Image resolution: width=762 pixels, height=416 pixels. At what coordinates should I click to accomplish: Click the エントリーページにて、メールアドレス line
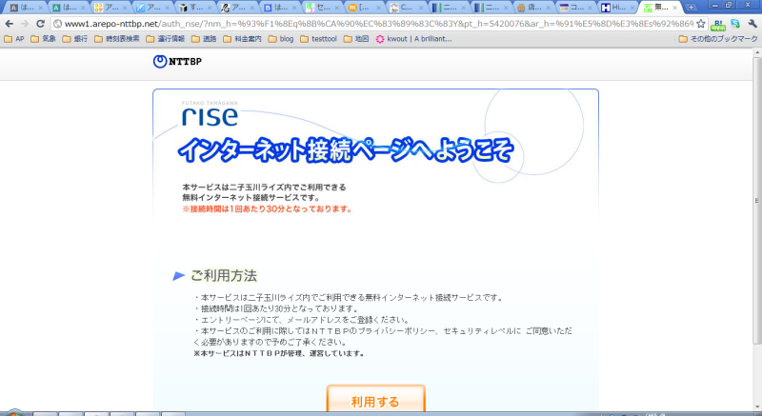[x=302, y=320]
